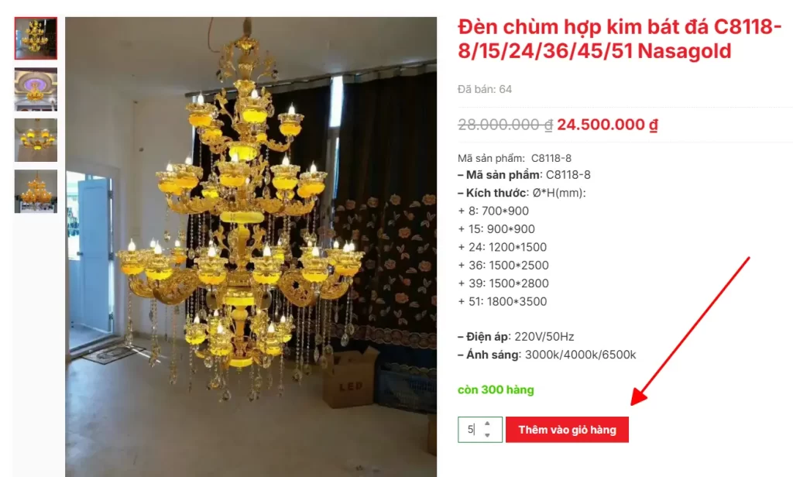Click the bold Mã sản phẩm C8118-8 line

tap(524, 175)
